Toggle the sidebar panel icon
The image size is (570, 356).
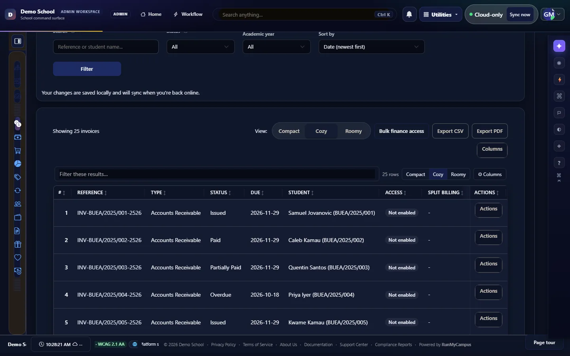18,41
